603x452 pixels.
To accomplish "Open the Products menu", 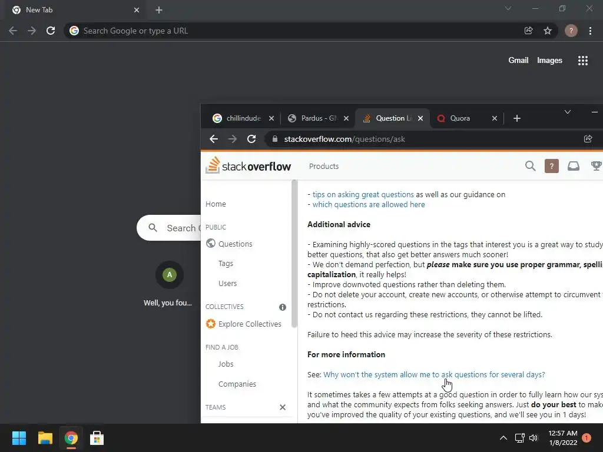I will [324, 167].
